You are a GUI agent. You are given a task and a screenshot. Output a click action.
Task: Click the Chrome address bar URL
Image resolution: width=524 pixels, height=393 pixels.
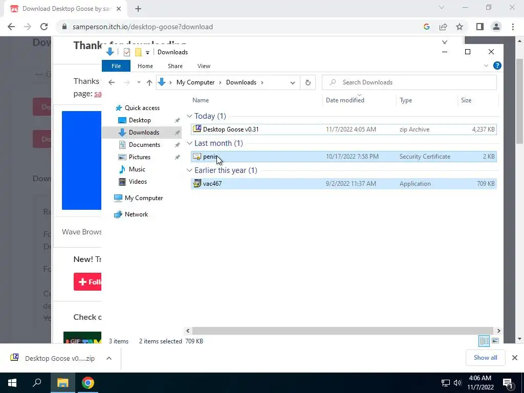coord(143,27)
